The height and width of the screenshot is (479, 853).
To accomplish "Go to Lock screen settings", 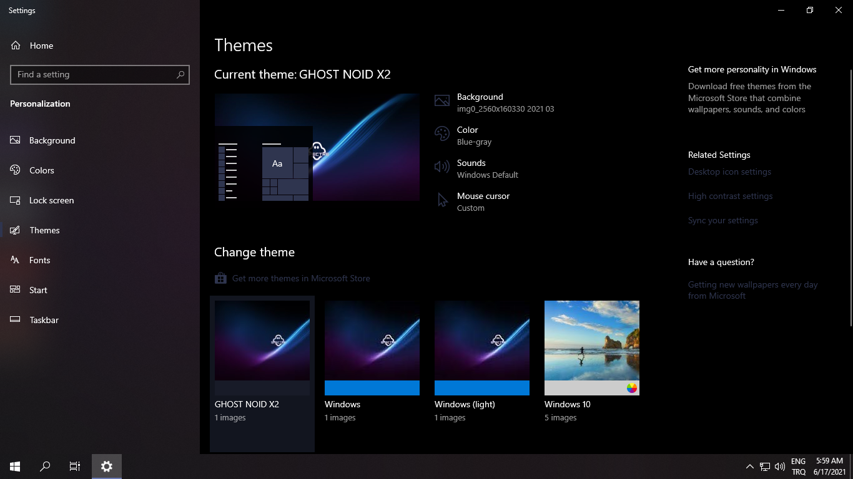I will (100, 200).
